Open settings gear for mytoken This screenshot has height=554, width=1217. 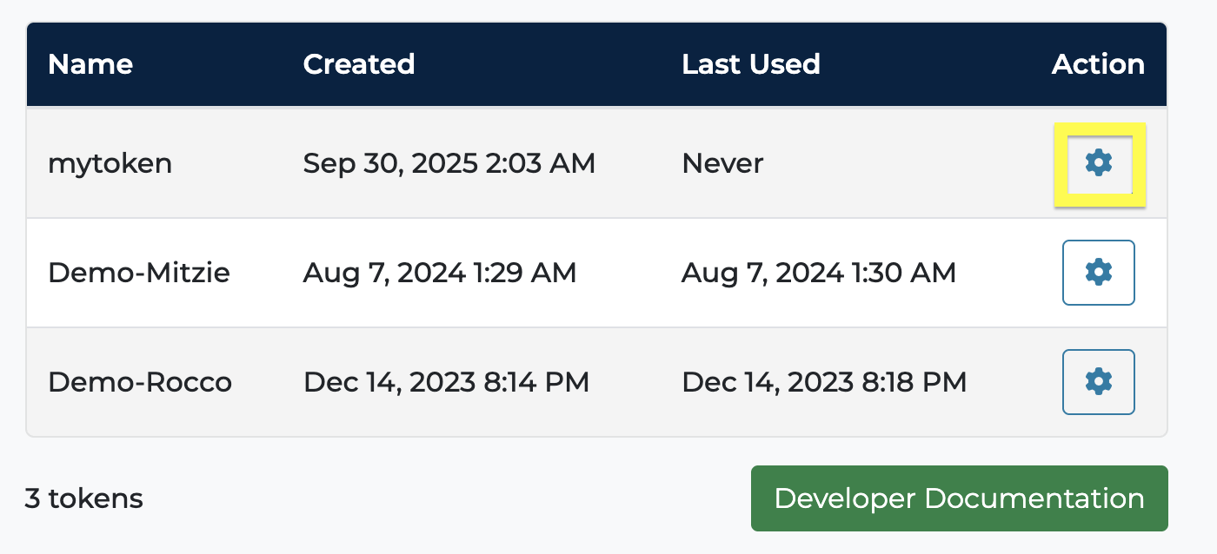pos(1099,163)
